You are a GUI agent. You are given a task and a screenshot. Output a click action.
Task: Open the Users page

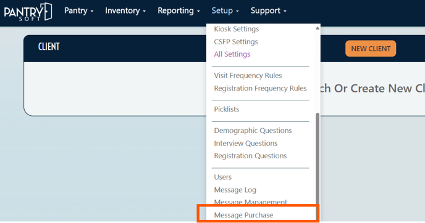coord(223,177)
